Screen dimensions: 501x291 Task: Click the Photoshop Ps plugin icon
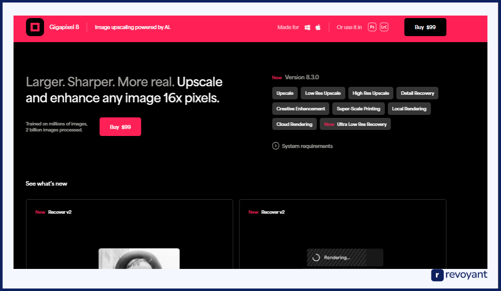[372, 27]
